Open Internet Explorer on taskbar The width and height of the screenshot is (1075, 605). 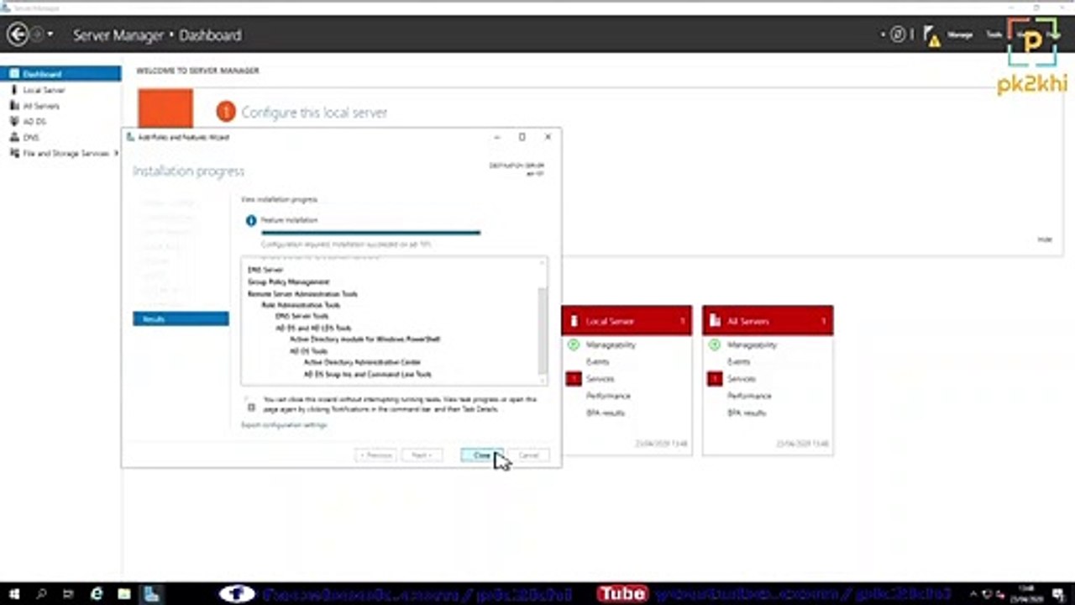click(x=97, y=594)
